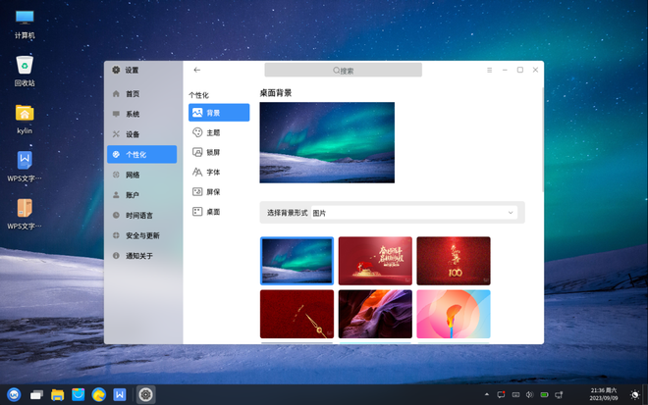
Task: Click the back arrow in Settings header
Action: (197, 70)
